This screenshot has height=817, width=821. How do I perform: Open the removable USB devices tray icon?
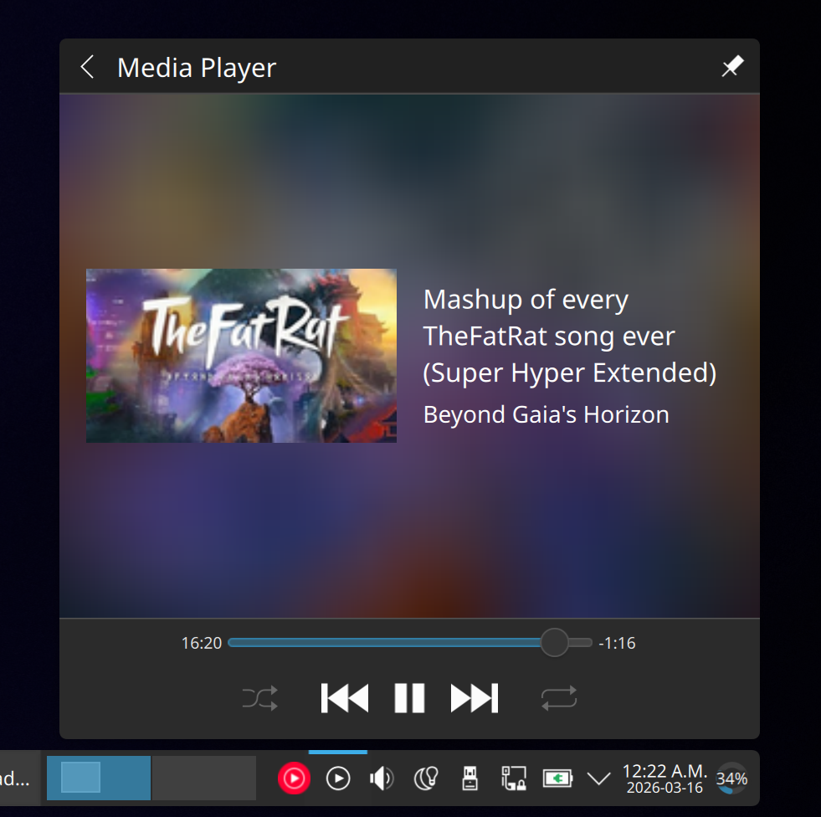pyautogui.click(x=470, y=779)
